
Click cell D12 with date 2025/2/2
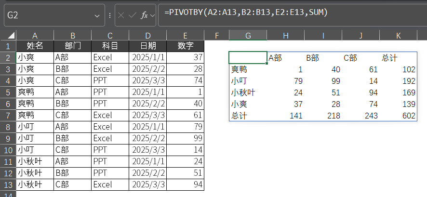coord(147,173)
